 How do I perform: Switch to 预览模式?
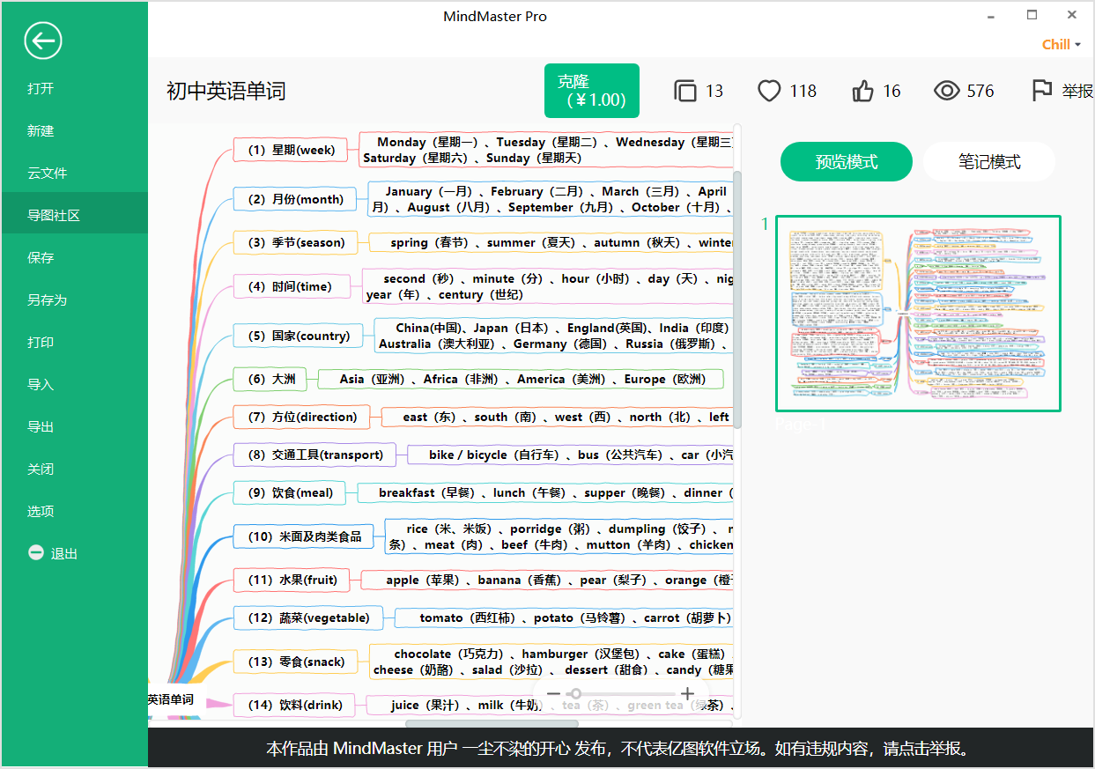846,162
